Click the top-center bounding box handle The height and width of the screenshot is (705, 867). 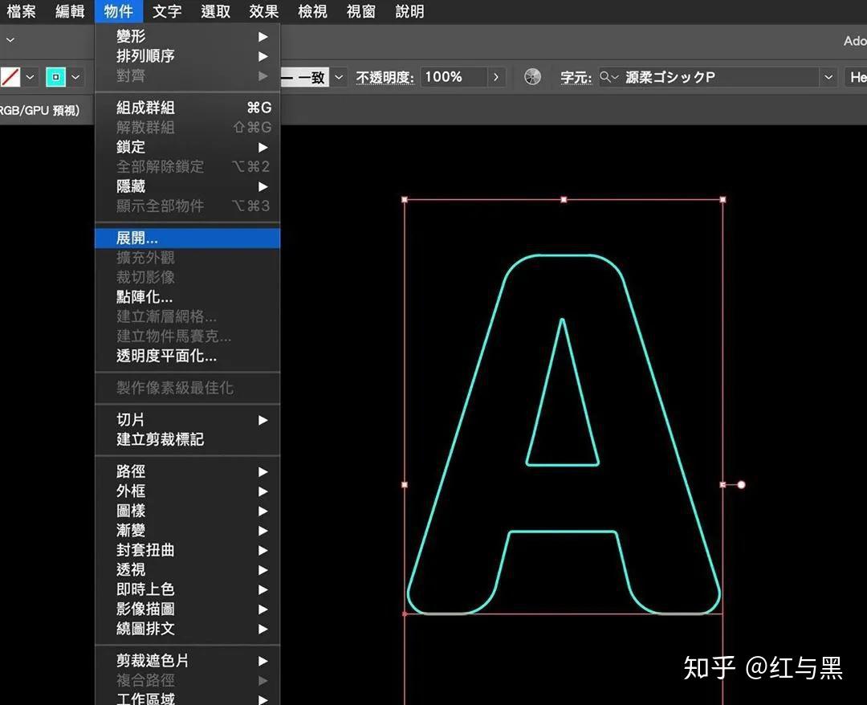click(x=564, y=199)
